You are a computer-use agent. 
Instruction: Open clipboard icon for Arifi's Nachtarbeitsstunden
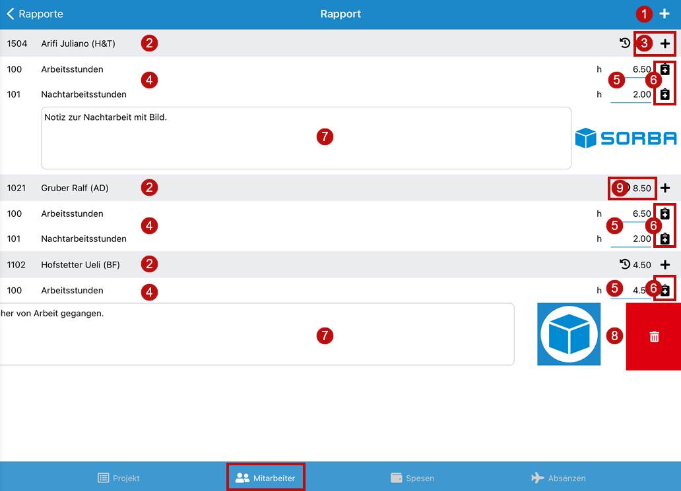point(665,94)
